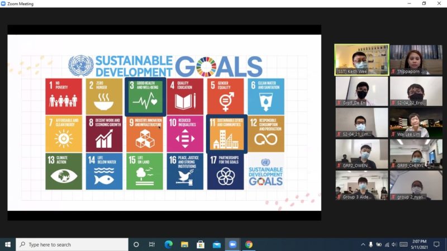Select the [SST] Keith Wee video tile
Viewport: 447px width, 251px height.
coord(362,60)
